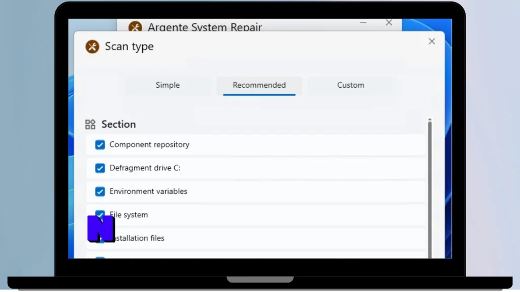The width and height of the screenshot is (520, 292).
Task: Click the Section heading text
Action: [119, 124]
